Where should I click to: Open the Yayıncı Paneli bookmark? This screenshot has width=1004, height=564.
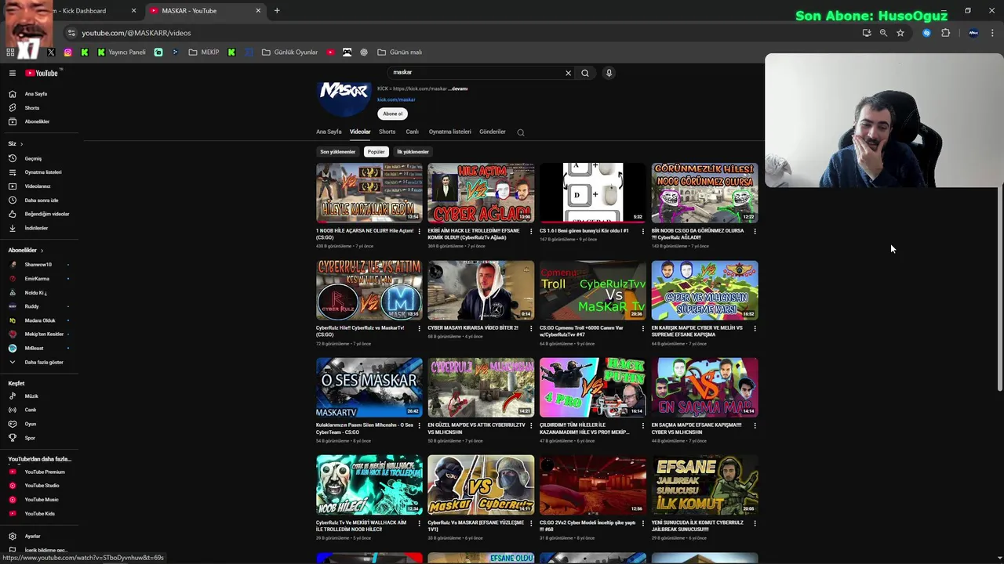[122, 52]
